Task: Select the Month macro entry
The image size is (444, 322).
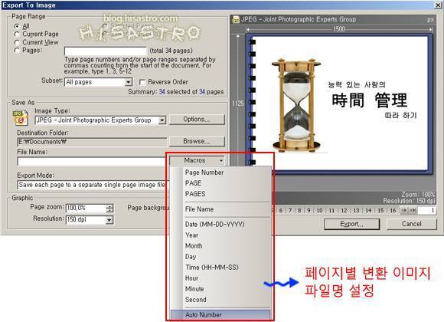Action: (194, 246)
